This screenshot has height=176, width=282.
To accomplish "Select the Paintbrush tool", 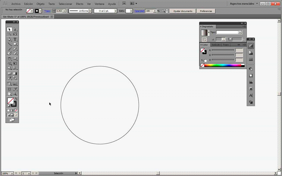I will (9, 49).
